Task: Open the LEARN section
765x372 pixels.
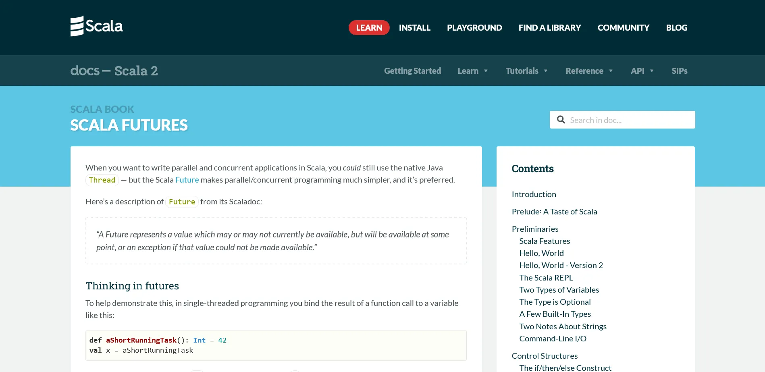Action: click(x=369, y=28)
